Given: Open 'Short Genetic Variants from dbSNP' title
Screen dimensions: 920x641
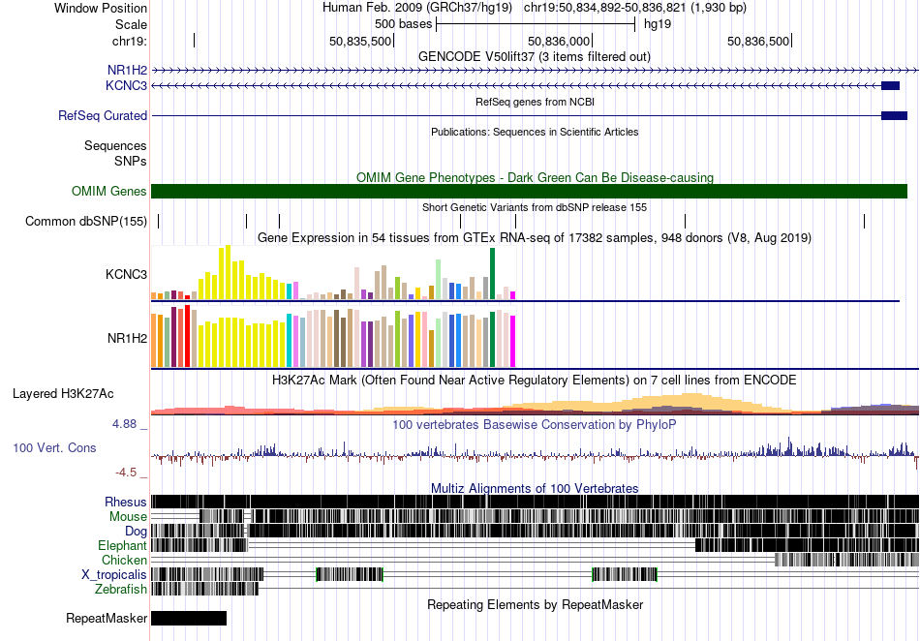Looking at the screenshot, I should [535, 207].
